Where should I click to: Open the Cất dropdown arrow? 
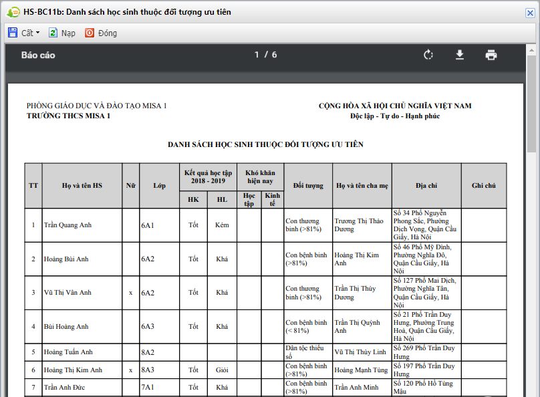click(x=38, y=33)
